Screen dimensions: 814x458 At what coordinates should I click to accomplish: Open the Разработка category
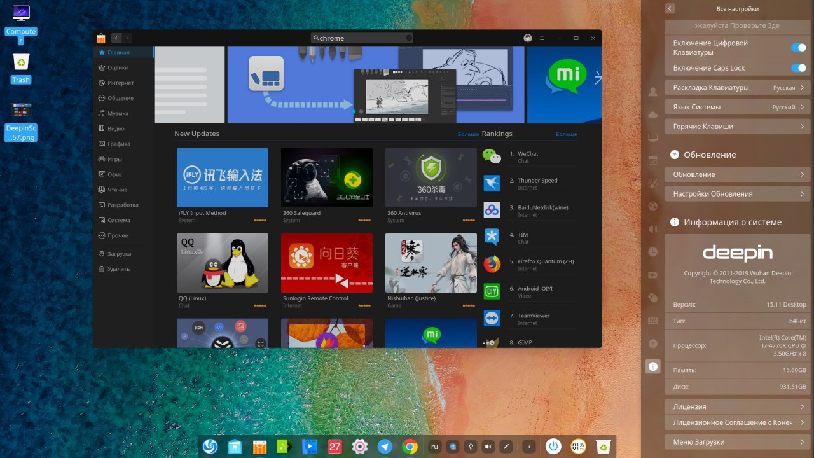click(123, 205)
